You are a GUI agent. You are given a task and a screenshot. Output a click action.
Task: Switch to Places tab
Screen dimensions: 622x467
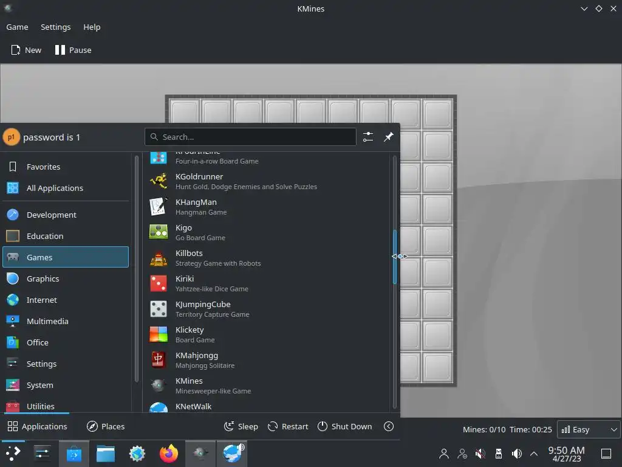click(106, 426)
